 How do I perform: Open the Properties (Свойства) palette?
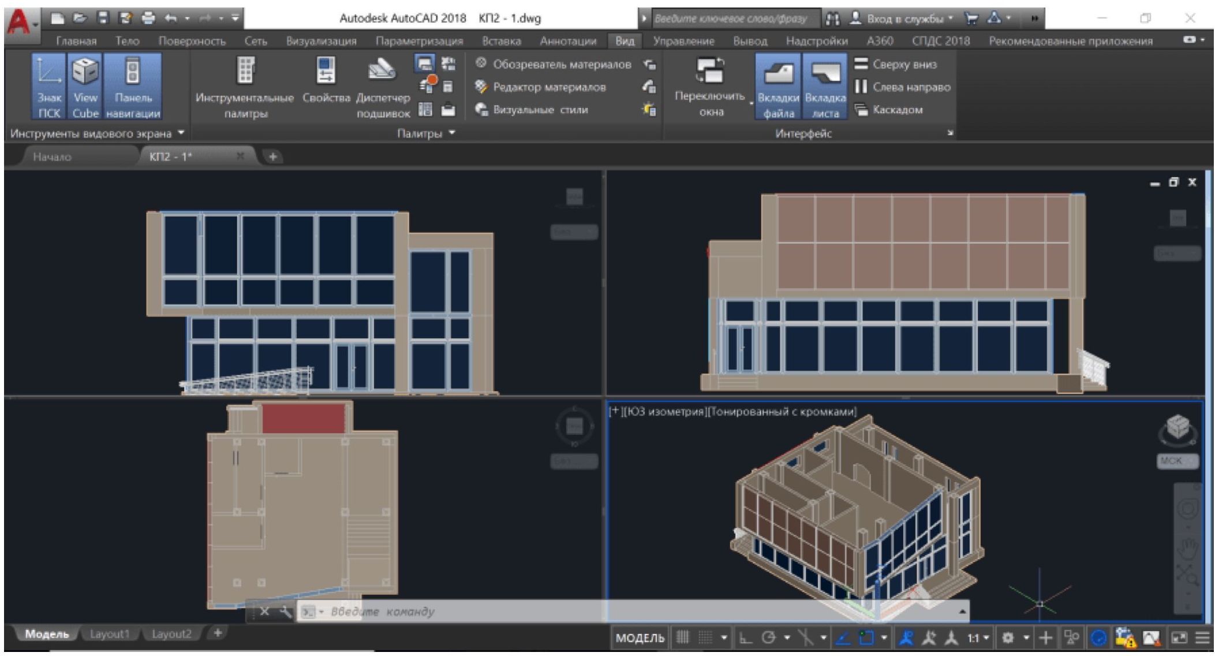click(x=326, y=71)
